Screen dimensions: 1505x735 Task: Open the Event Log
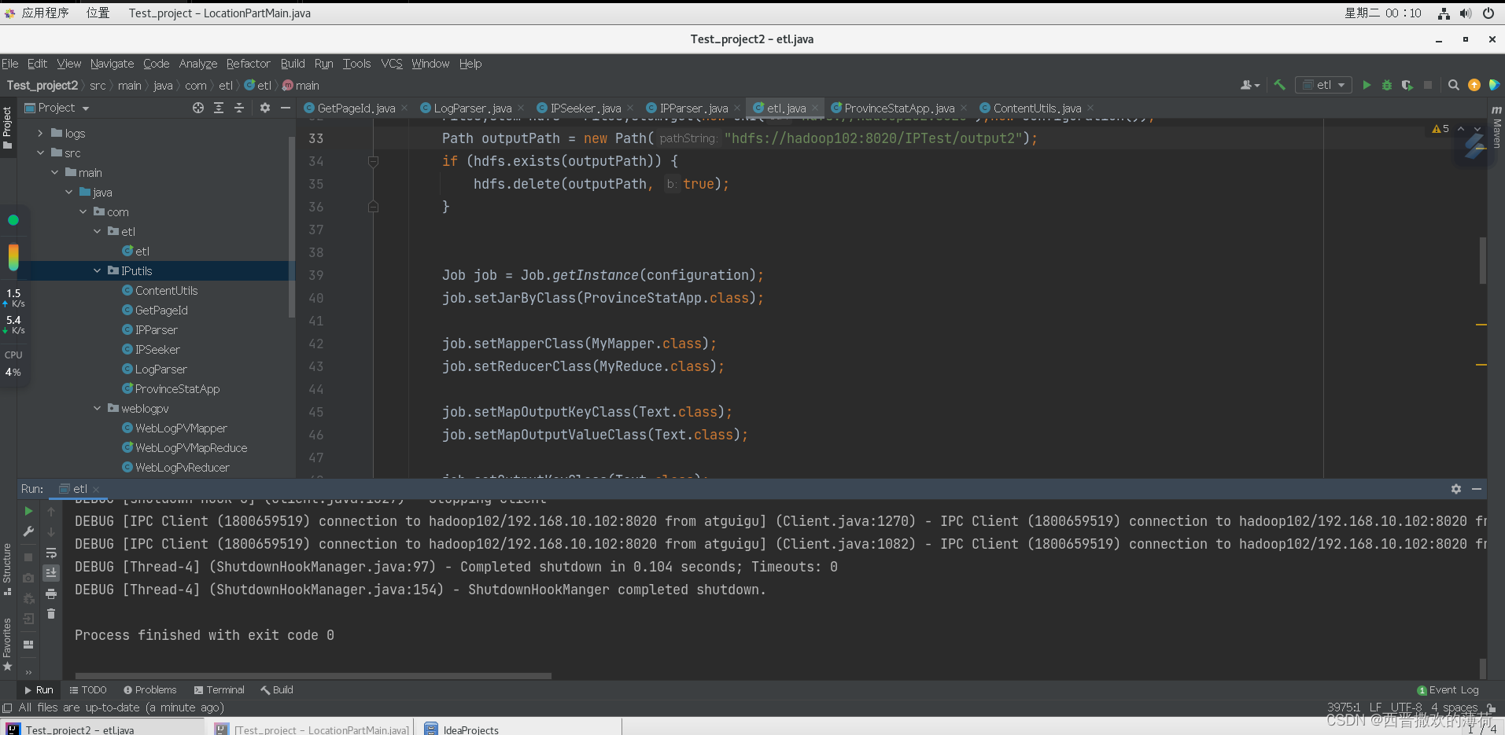pyautogui.click(x=1448, y=690)
